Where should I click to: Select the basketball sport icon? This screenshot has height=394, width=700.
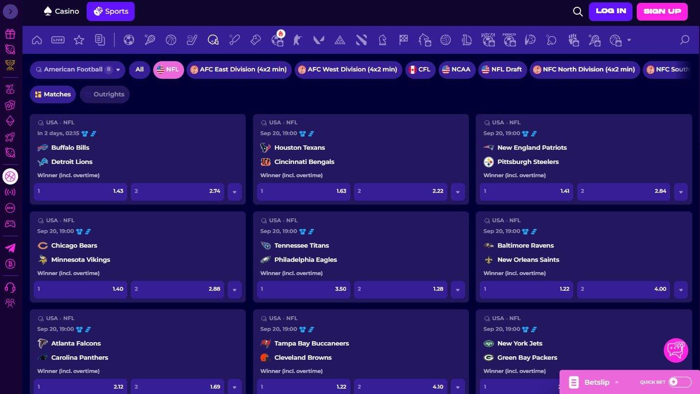[x=171, y=40]
